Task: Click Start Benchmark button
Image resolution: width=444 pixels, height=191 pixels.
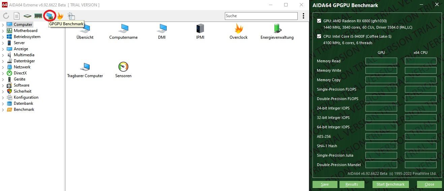Action: tap(391, 184)
